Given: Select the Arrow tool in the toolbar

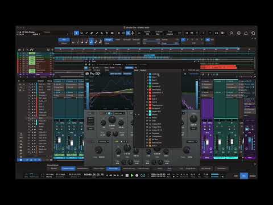Looking at the screenshot, I should 76,33.
